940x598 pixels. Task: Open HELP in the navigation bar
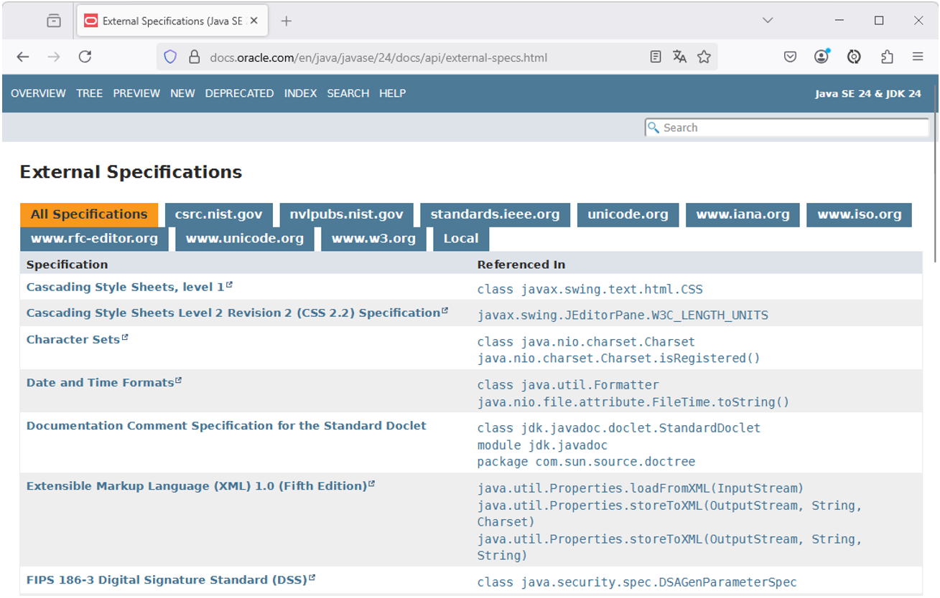(392, 93)
